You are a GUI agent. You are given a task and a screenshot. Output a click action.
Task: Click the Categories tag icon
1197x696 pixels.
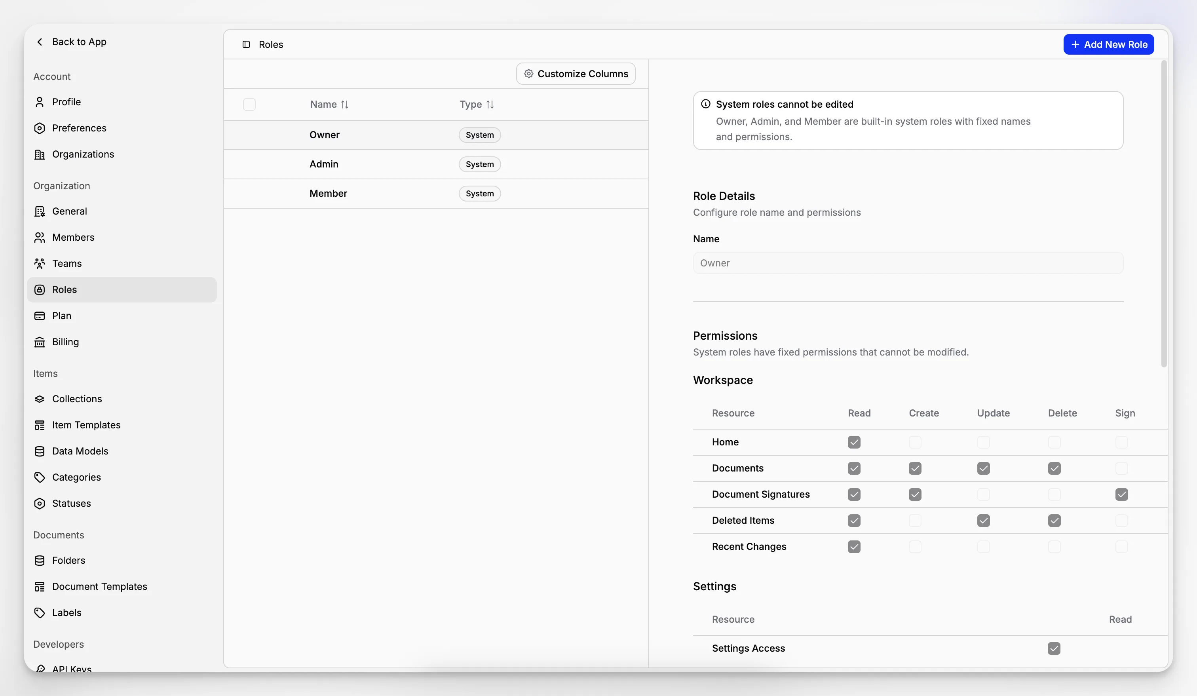coord(40,477)
